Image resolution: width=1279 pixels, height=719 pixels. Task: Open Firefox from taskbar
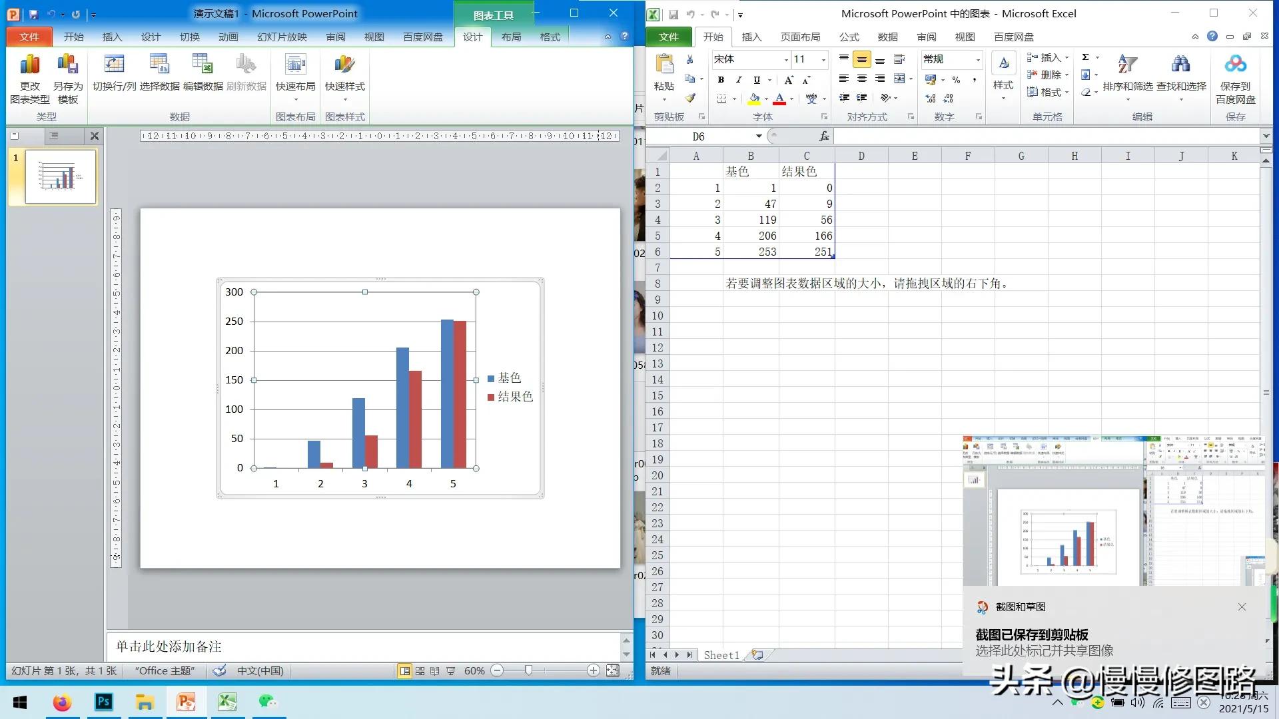click(x=62, y=702)
